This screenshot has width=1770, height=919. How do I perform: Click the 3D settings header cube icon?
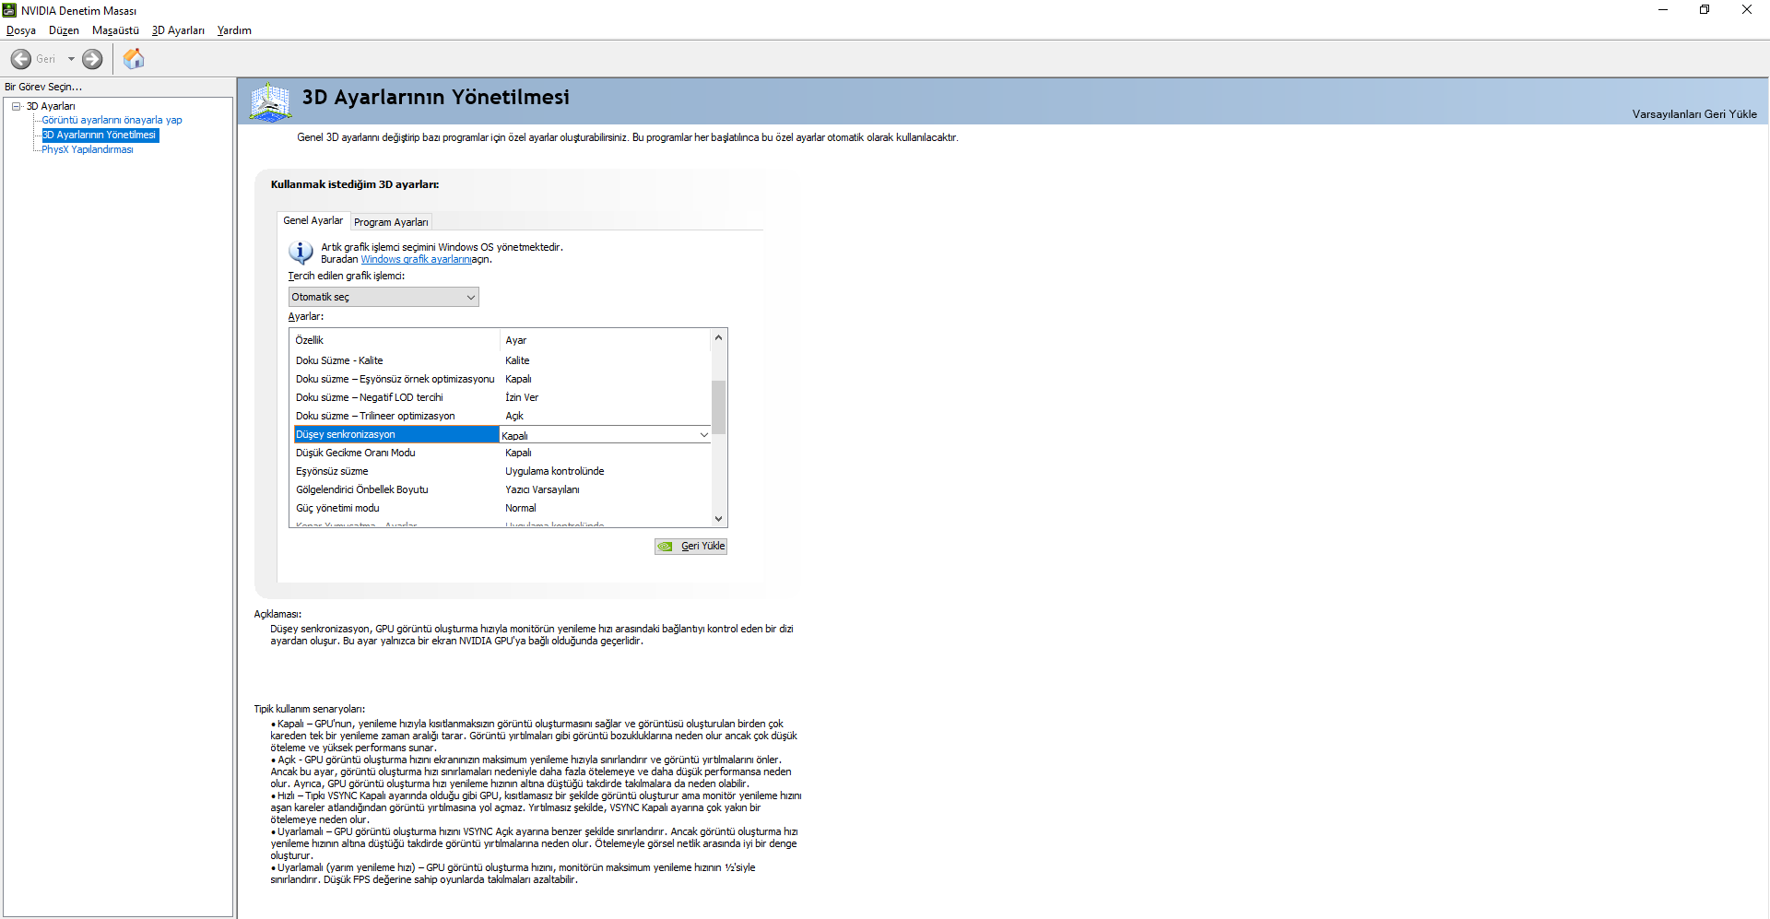coord(270,101)
